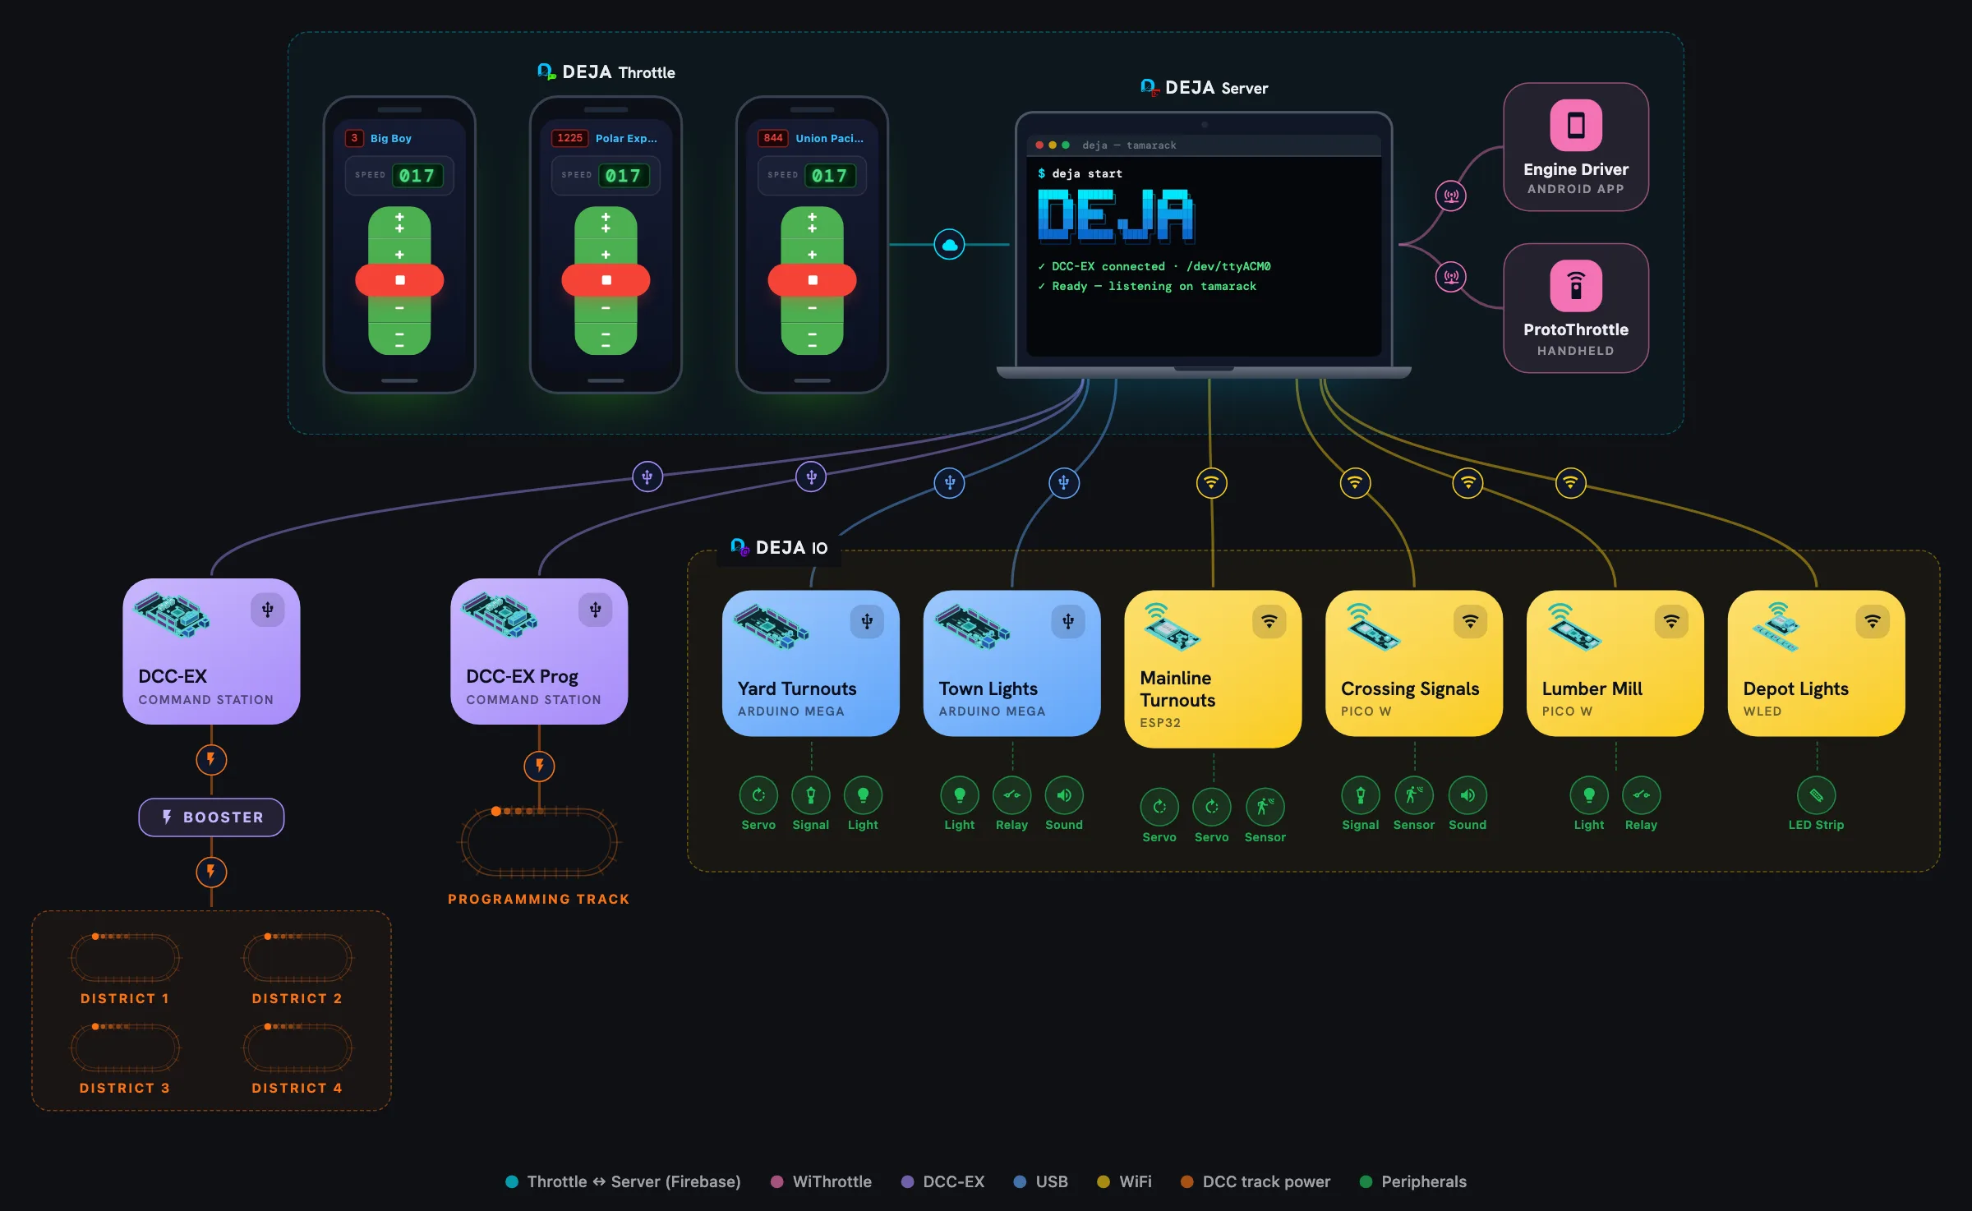
Task: Click the Relay icon under Town Lights
Action: (x=1011, y=795)
